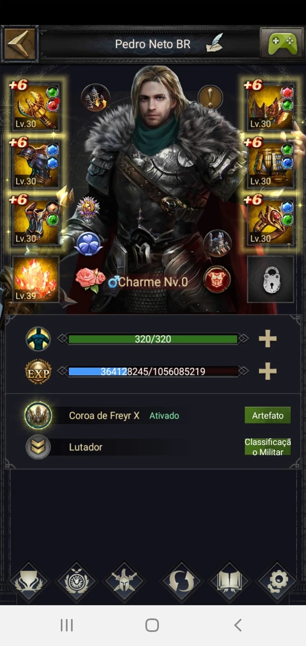Open the settings gear bottom tab
The height and width of the screenshot is (646, 306).
(x=278, y=581)
